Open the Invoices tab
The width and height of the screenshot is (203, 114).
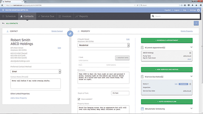65,16
